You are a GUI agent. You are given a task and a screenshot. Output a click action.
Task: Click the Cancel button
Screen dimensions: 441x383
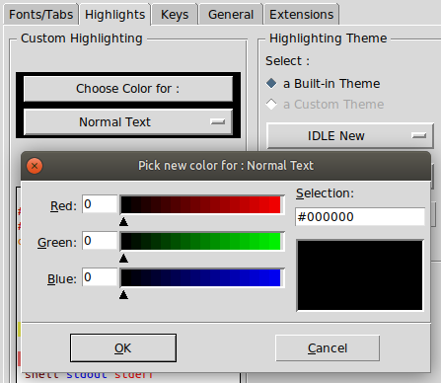(x=328, y=348)
